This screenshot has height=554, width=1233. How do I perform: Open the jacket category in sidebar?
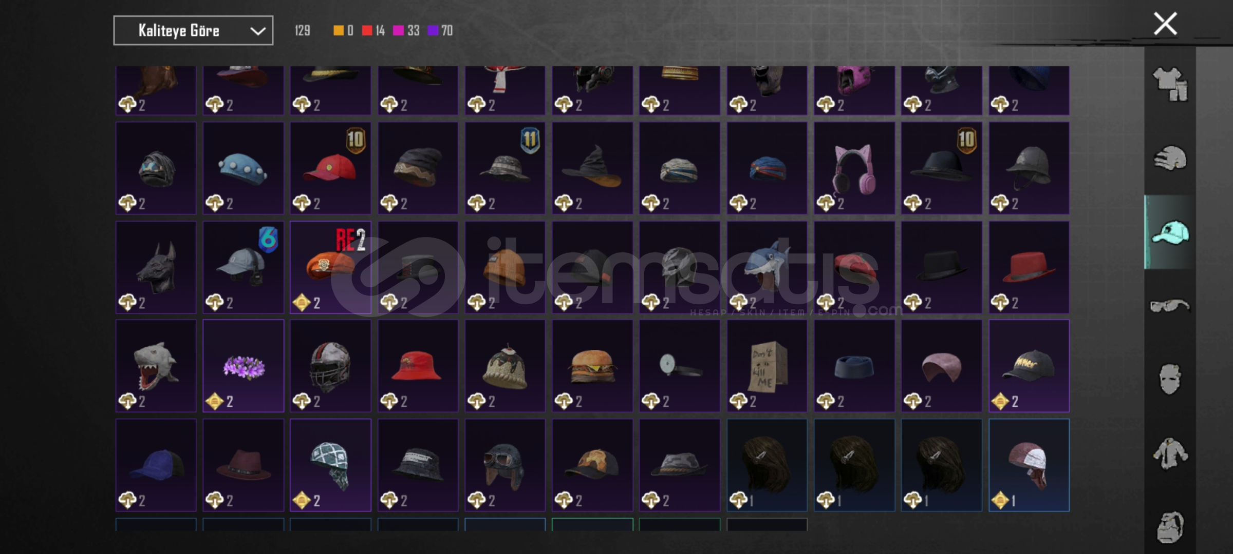(1170, 453)
